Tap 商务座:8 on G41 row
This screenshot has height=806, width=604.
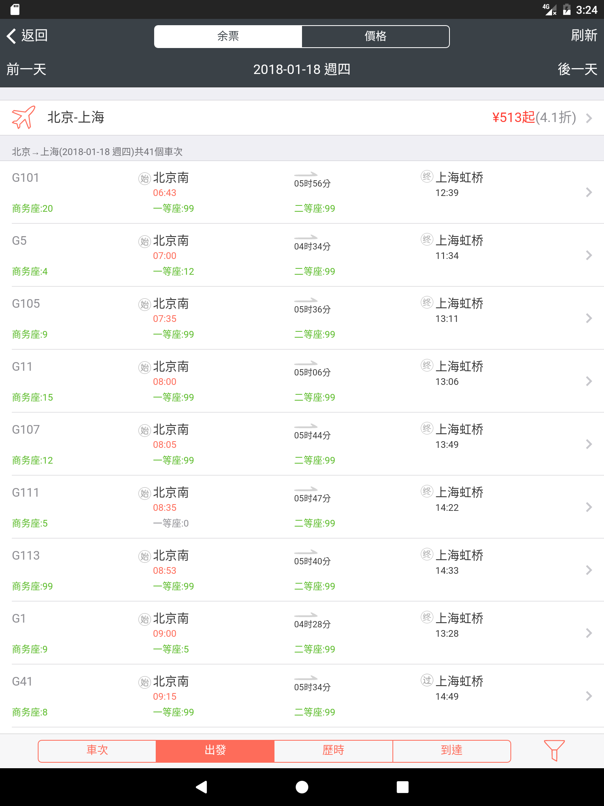(x=30, y=712)
